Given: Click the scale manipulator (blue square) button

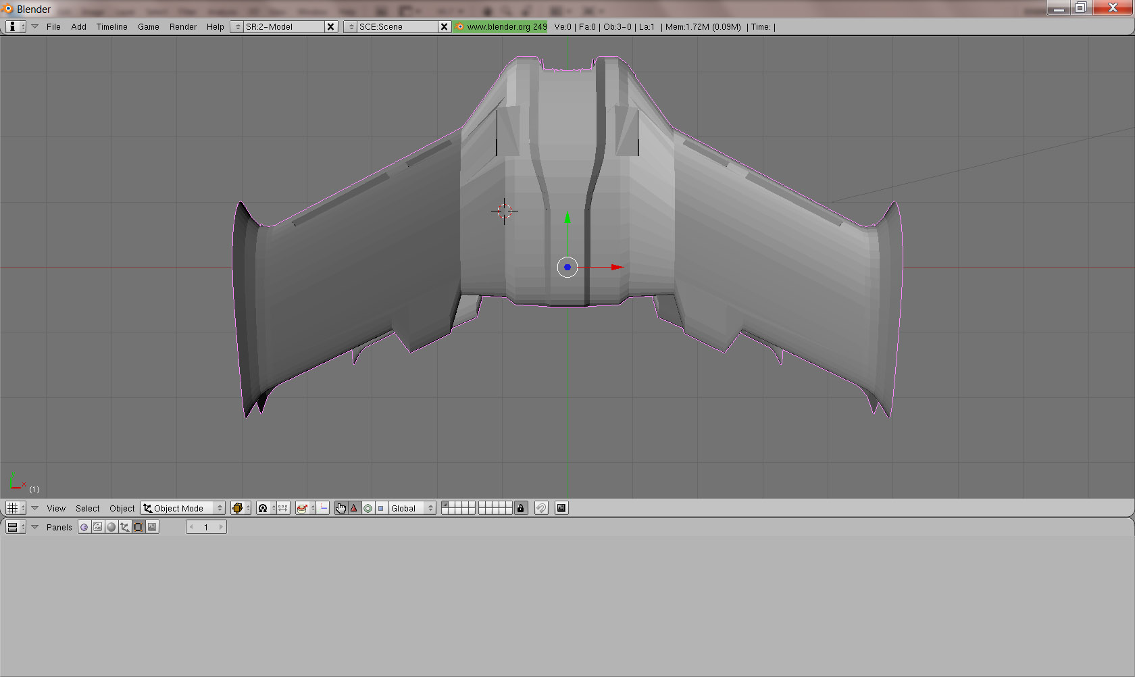Looking at the screenshot, I should 380,508.
